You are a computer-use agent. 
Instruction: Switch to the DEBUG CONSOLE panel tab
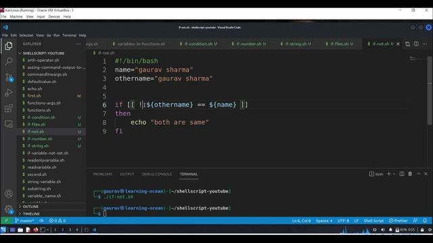point(156,174)
